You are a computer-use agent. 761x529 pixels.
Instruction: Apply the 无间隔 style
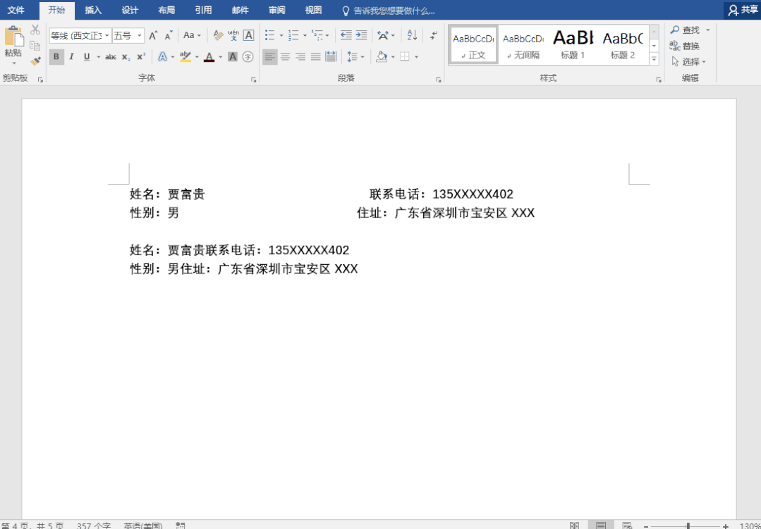(x=524, y=44)
